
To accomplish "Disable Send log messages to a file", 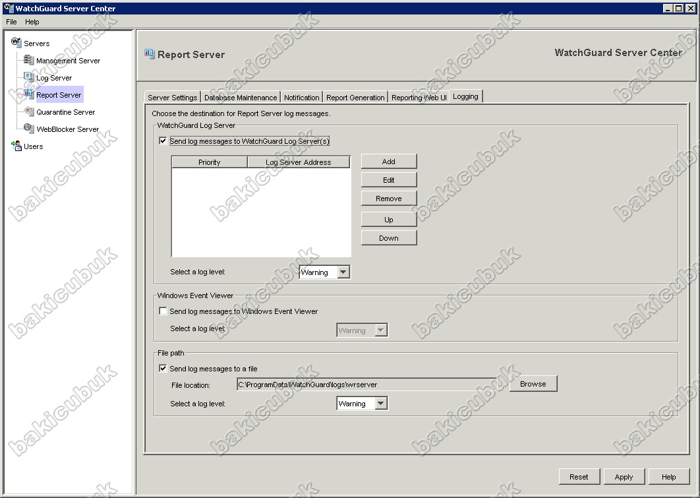I will pos(163,369).
